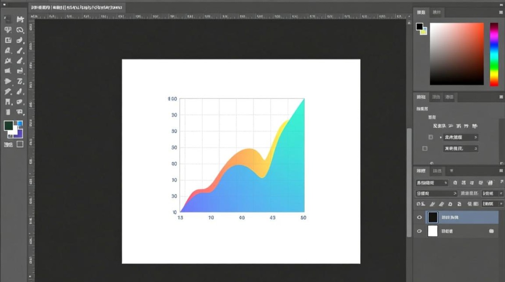Click the dark green foreground swatch in toolbar
Image resolution: width=505 pixels, height=282 pixels.
[9, 126]
